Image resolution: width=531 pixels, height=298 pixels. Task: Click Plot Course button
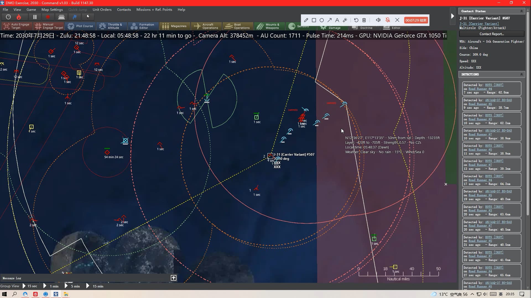[x=81, y=26]
